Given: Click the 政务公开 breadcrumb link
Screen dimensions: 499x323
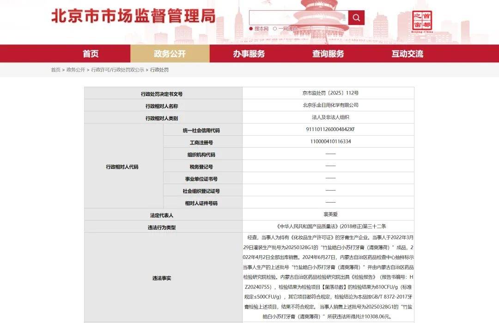Looking at the screenshot, I should coord(76,70).
